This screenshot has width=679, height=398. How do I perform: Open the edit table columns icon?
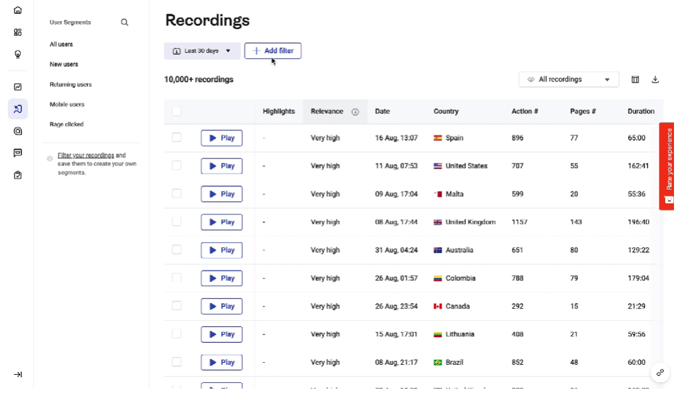coord(635,80)
